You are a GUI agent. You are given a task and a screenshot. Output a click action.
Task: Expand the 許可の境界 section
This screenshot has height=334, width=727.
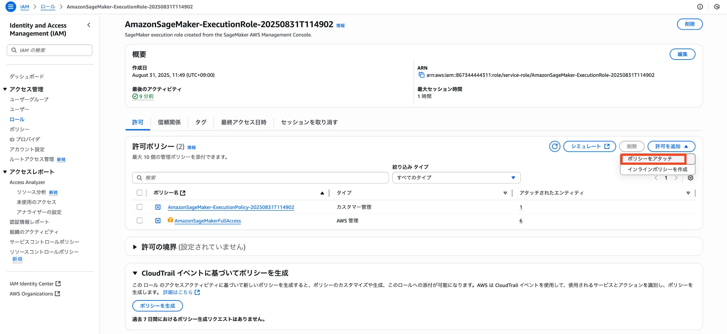coord(135,247)
